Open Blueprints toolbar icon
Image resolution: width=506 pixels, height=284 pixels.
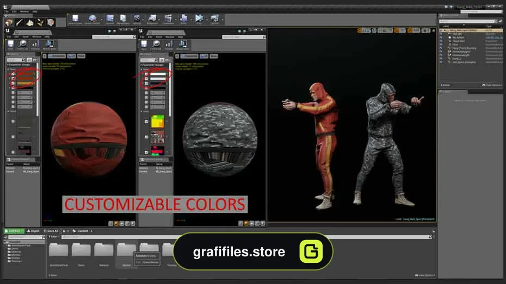click(152, 20)
